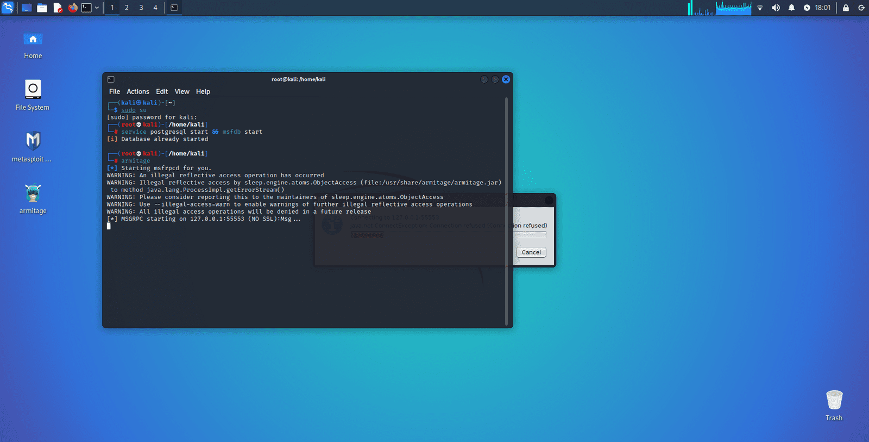Open the terminal Actions menu
Viewport: 869px width, 442px height.
138,91
